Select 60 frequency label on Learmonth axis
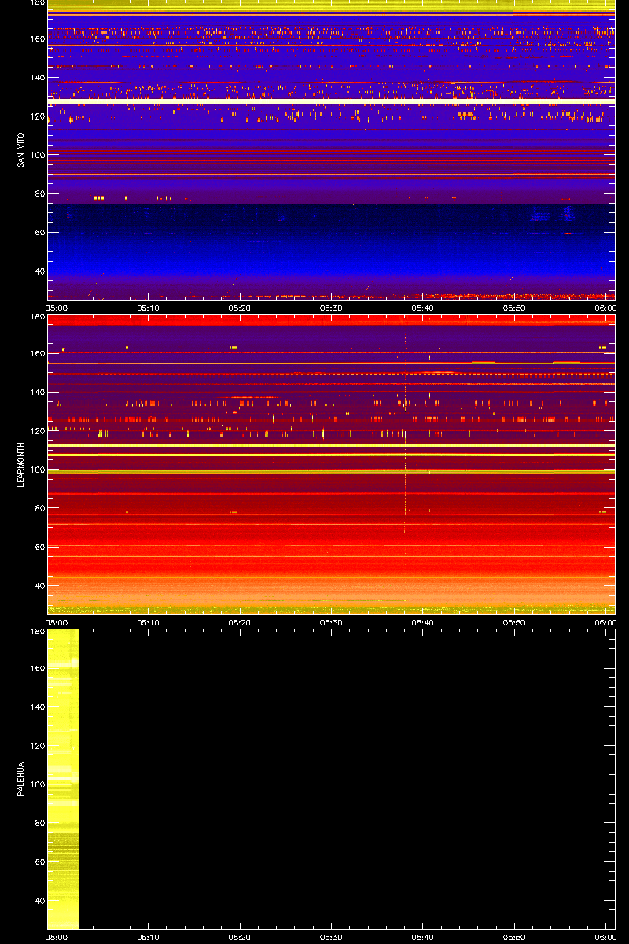 pos(39,548)
